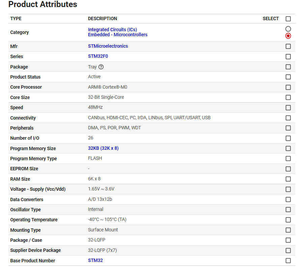Tick the Mfr row checkbox
The image size is (300, 268).
click(288, 46)
